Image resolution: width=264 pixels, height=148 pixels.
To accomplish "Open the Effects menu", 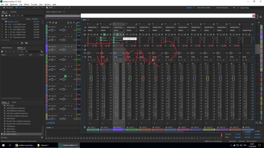I will pos(27,4).
